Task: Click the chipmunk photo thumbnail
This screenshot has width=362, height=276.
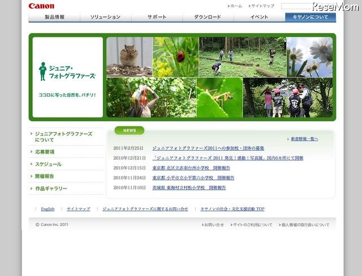Action: pyautogui.click(x=130, y=57)
